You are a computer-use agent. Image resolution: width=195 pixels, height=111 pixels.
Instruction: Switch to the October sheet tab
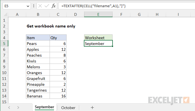pos(68,107)
